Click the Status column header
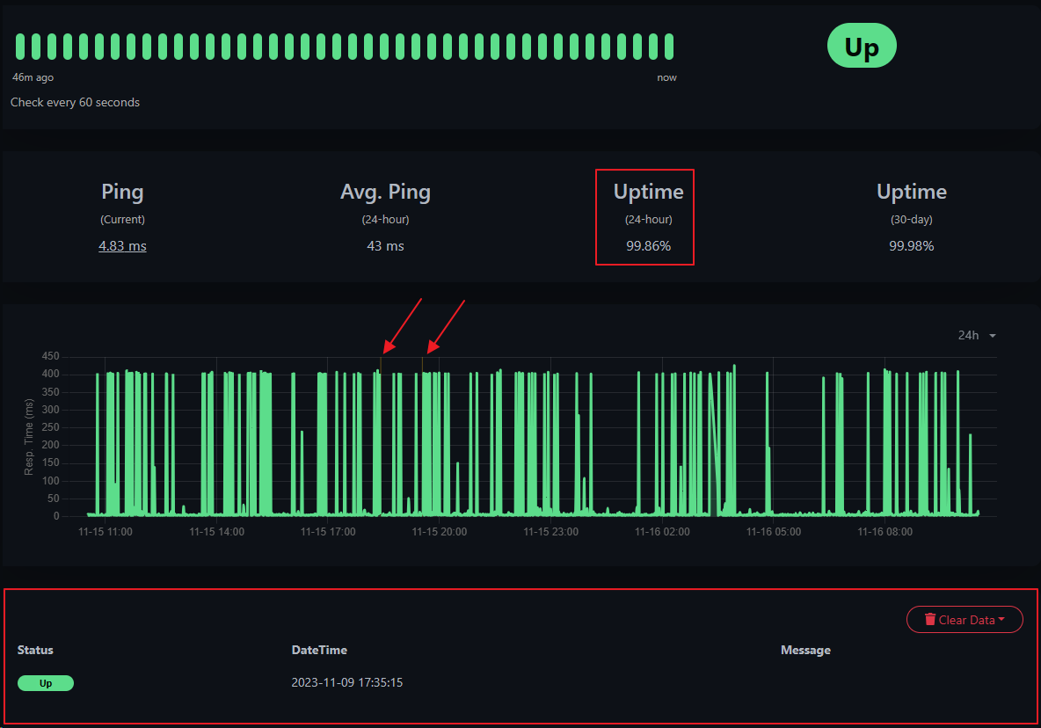The height and width of the screenshot is (728, 1041). point(35,650)
